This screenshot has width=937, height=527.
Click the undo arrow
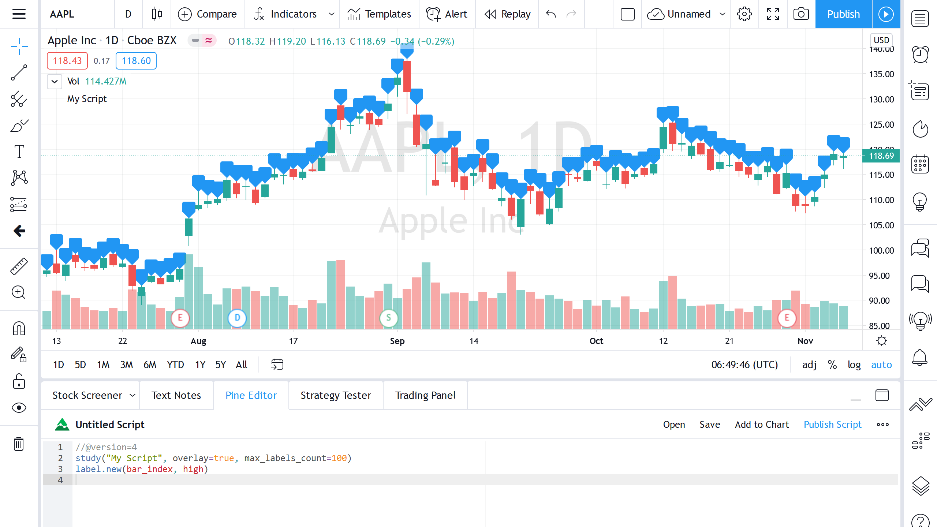click(551, 14)
